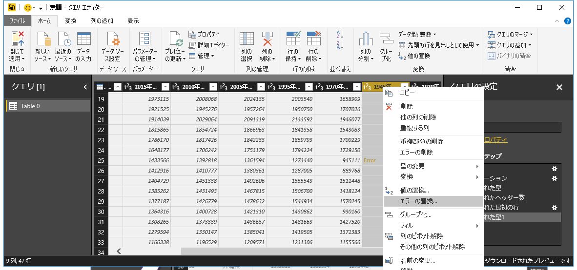Open filter dropdown for 1970年 column
Viewport: 577px width, 270px height.
[x=357, y=87]
